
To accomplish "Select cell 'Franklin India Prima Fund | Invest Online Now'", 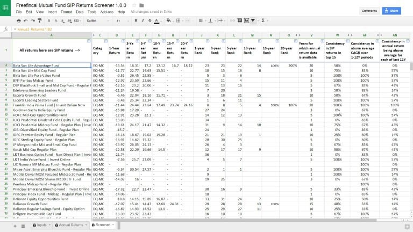I will pyautogui.click(x=52, y=105).
